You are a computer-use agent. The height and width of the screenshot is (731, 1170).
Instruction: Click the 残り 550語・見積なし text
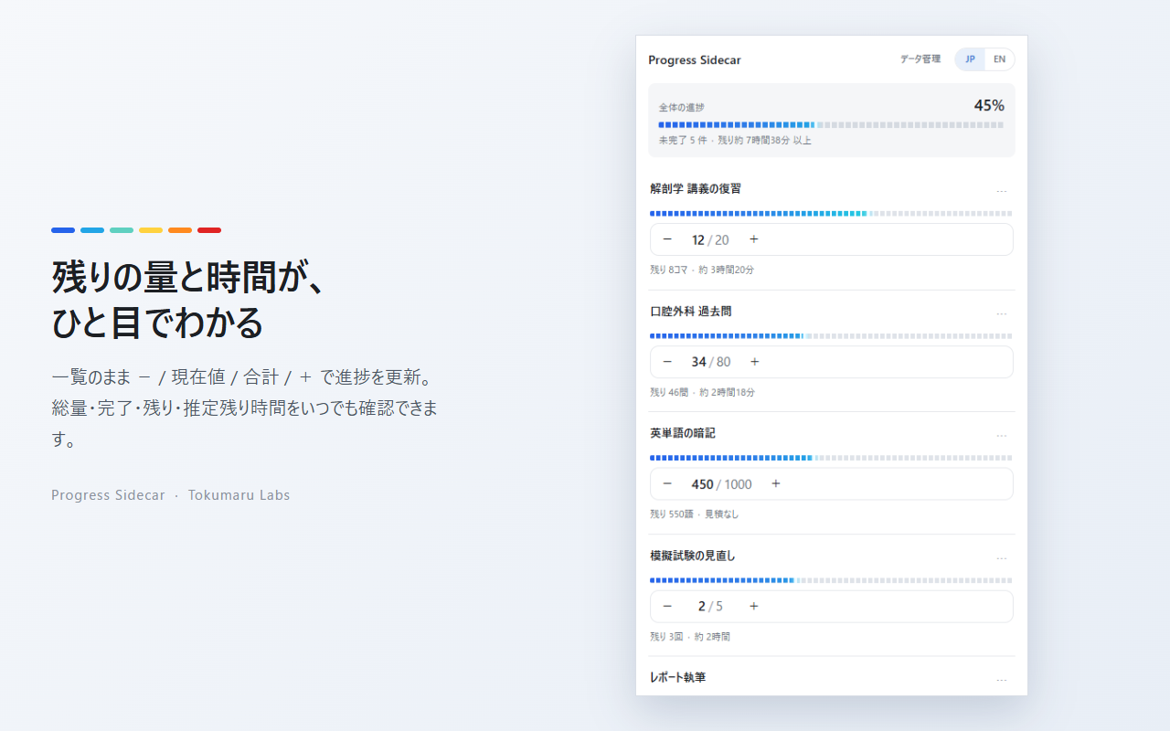[695, 514]
